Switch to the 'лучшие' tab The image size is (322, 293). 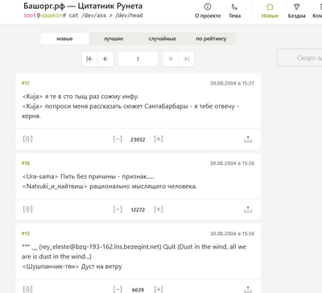(114, 39)
